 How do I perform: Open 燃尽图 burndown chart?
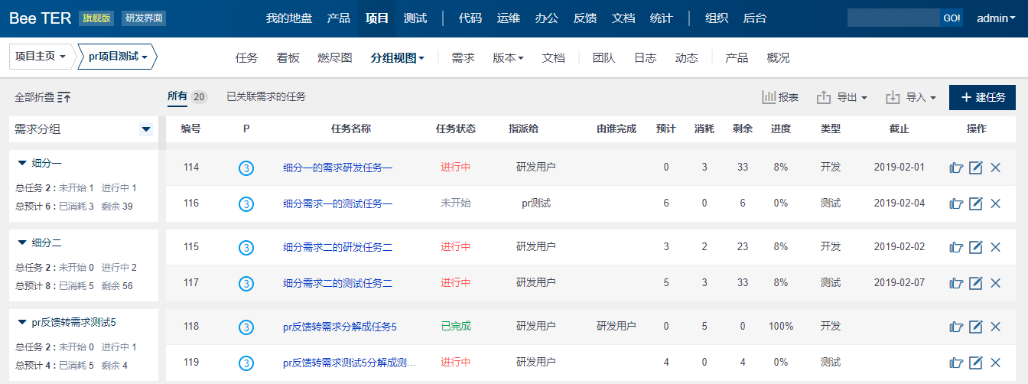tap(335, 57)
